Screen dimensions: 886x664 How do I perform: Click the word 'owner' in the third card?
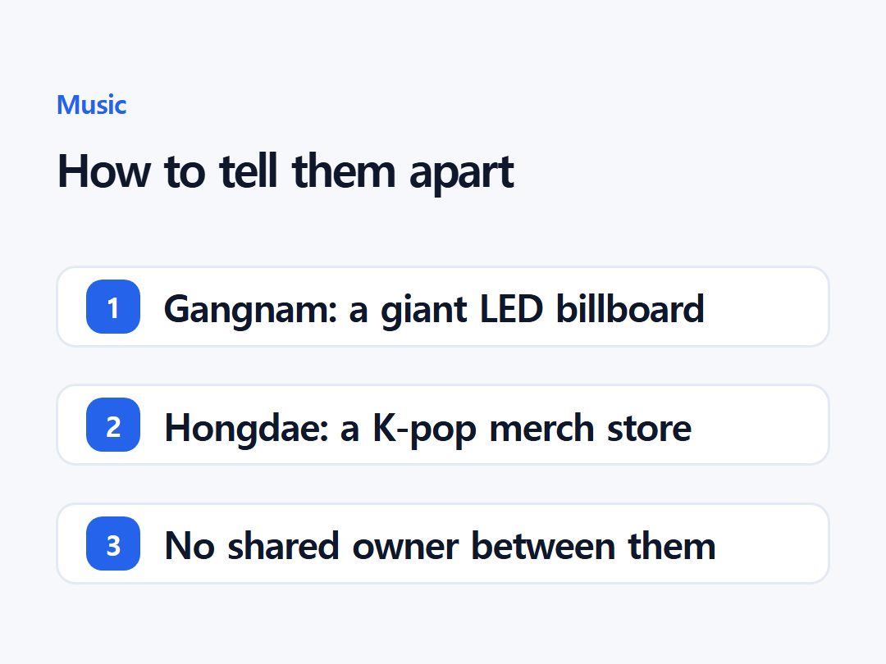[x=405, y=547]
